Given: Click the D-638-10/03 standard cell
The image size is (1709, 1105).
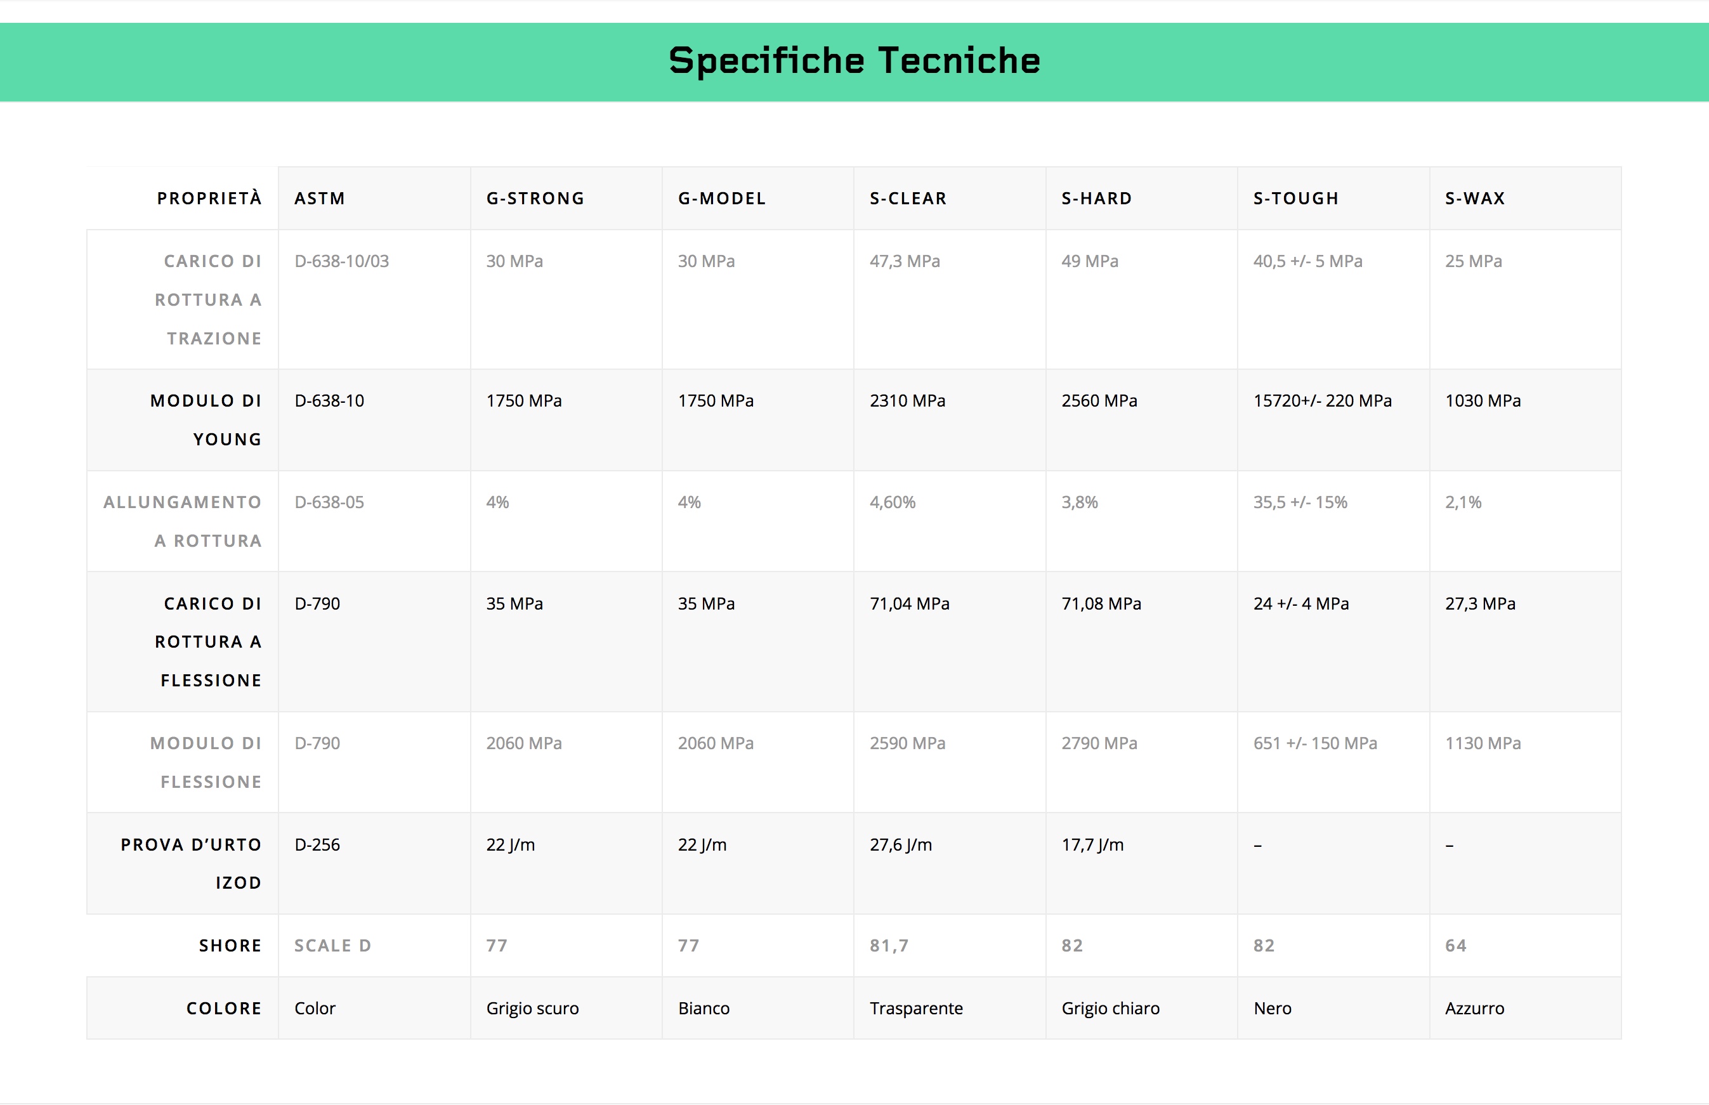Looking at the screenshot, I should pyautogui.click(x=341, y=261).
